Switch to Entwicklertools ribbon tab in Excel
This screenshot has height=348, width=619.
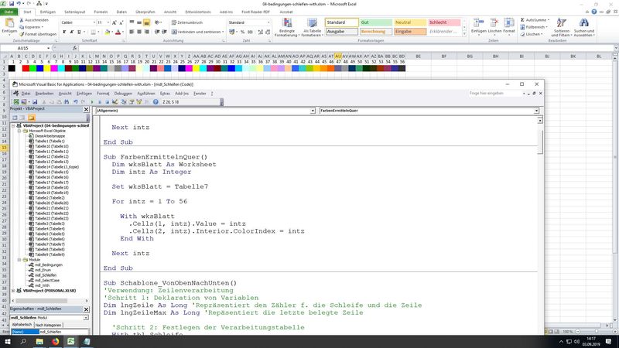click(198, 12)
